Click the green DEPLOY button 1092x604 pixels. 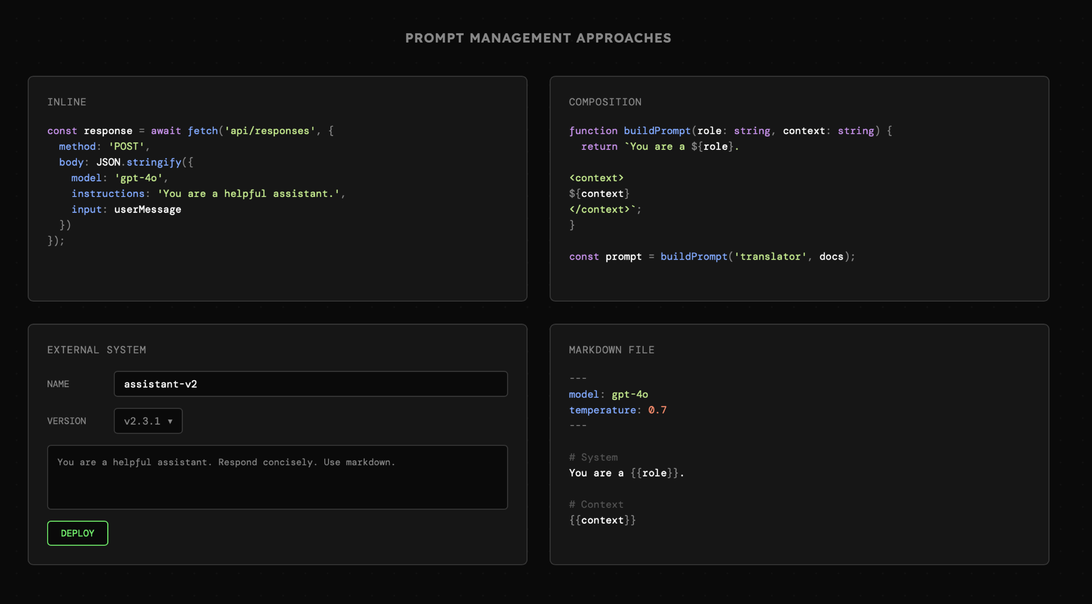coord(77,533)
